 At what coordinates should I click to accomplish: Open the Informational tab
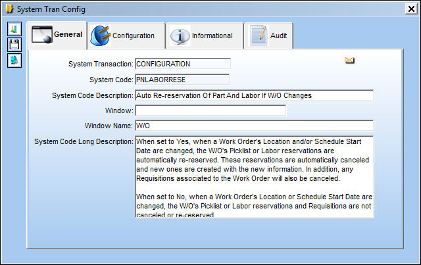click(205, 36)
